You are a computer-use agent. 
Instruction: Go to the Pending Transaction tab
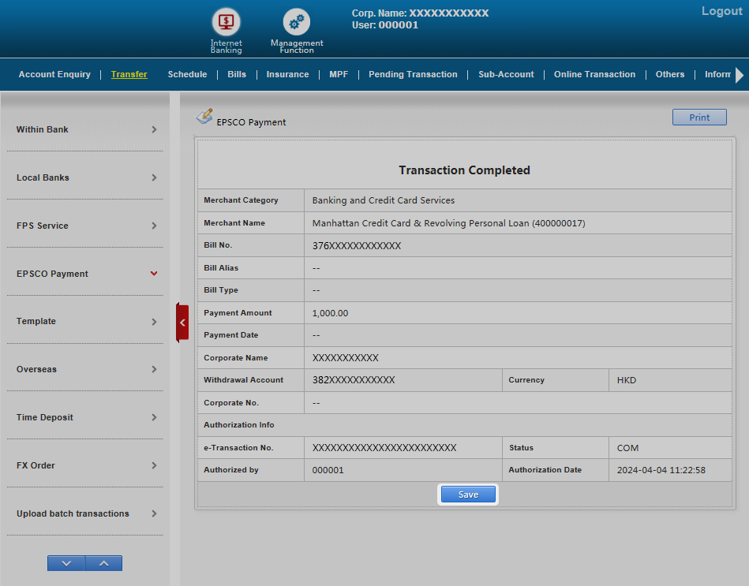coord(413,74)
